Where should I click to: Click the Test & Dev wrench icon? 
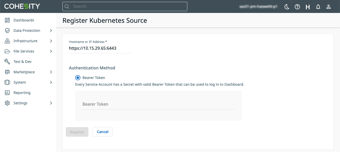[7, 62]
